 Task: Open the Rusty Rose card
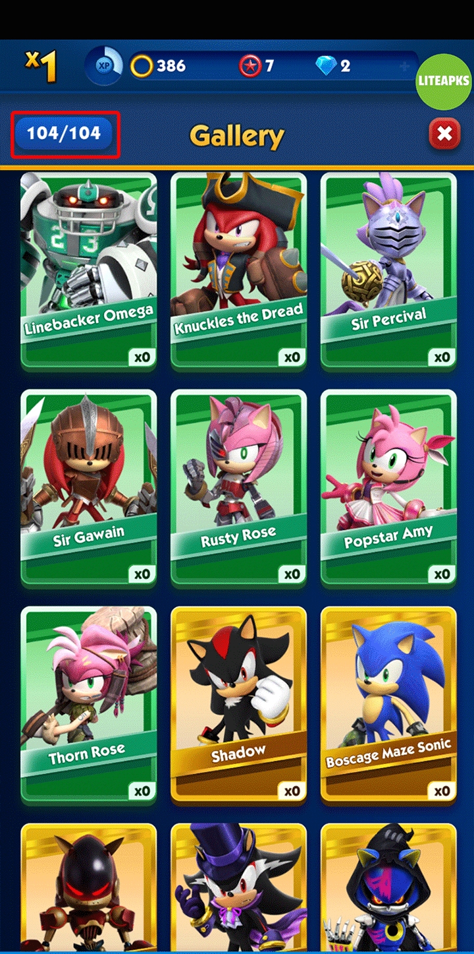(x=238, y=488)
